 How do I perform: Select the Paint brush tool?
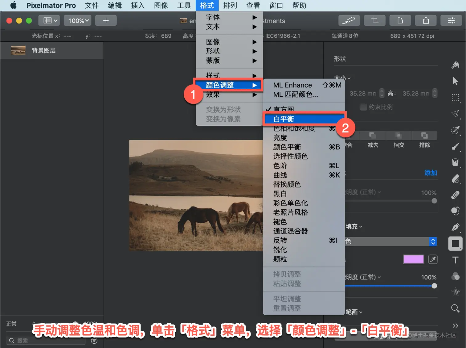pos(455,146)
